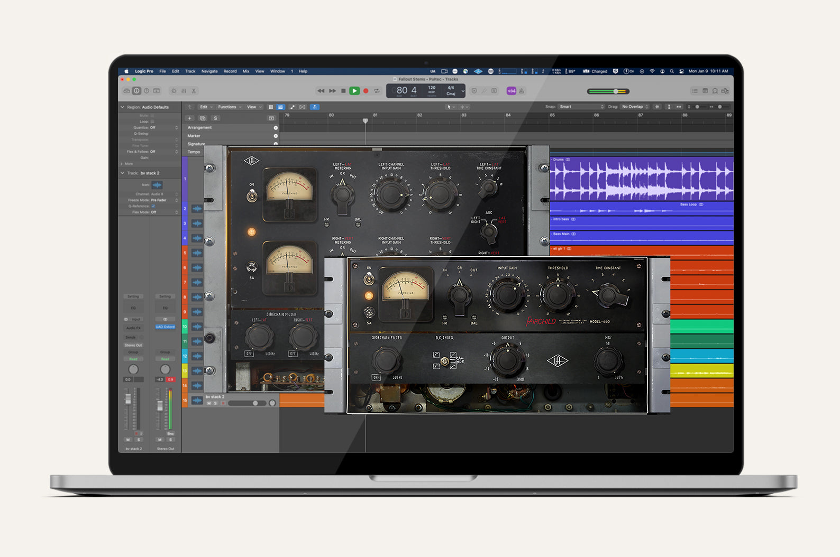
Task: Start playback with the green Play button
Action: (354, 91)
